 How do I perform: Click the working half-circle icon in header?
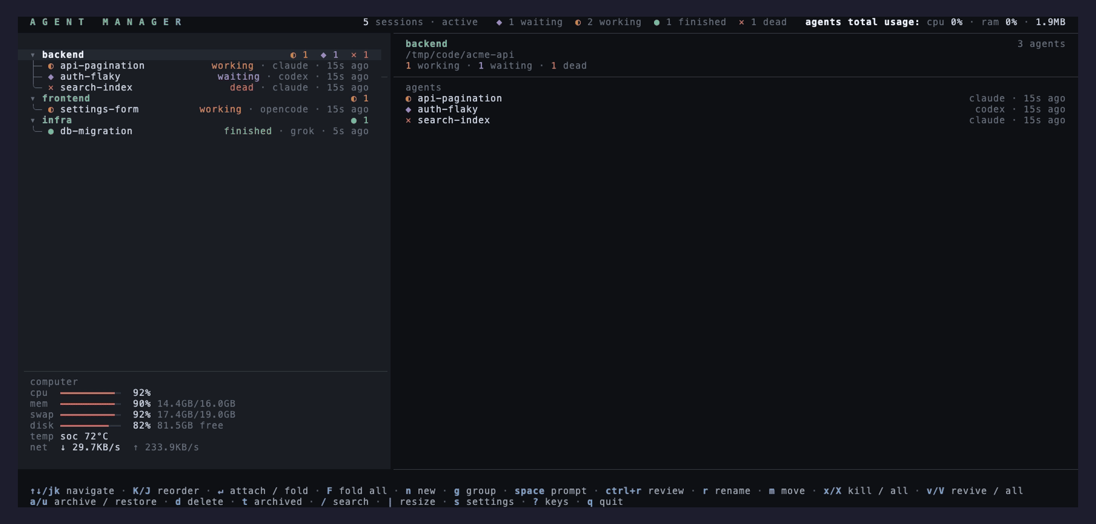pyautogui.click(x=578, y=22)
